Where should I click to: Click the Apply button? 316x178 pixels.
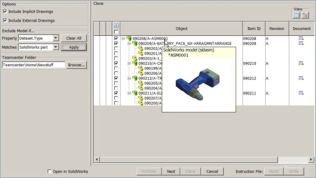(x=74, y=47)
